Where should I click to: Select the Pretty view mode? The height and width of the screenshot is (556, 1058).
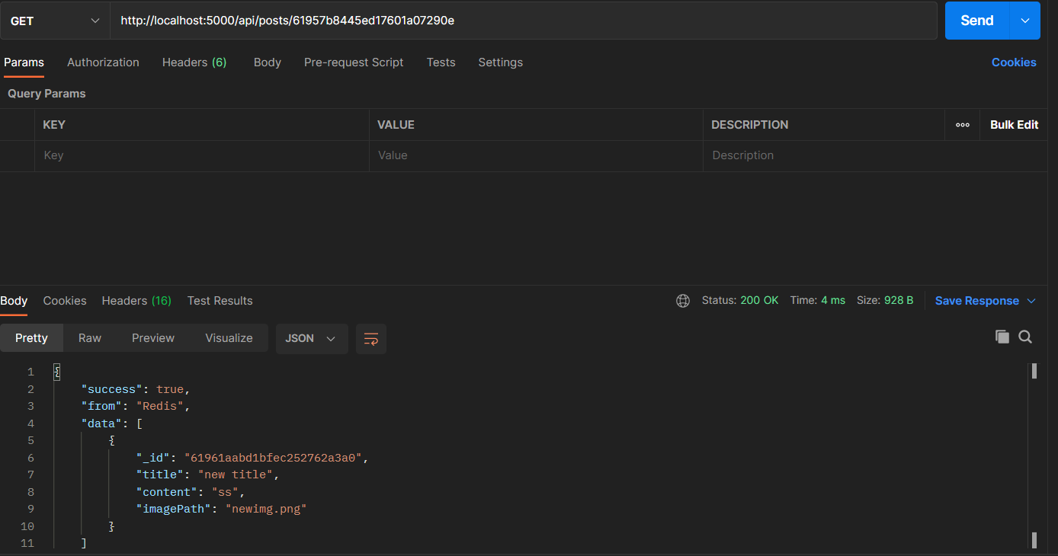(x=31, y=338)
